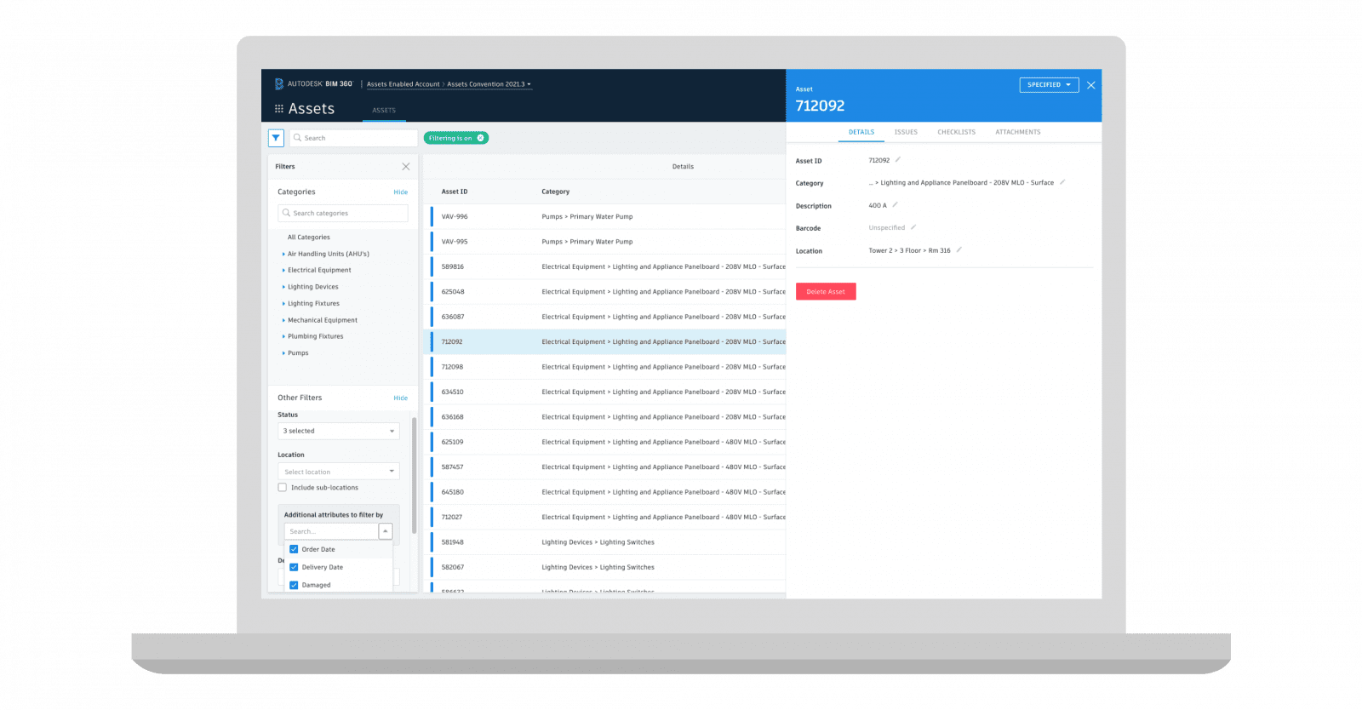Viewport: 1362px width, 710px height.
Task: Edit the Description pencil icon
Action: tap(895, 205)
